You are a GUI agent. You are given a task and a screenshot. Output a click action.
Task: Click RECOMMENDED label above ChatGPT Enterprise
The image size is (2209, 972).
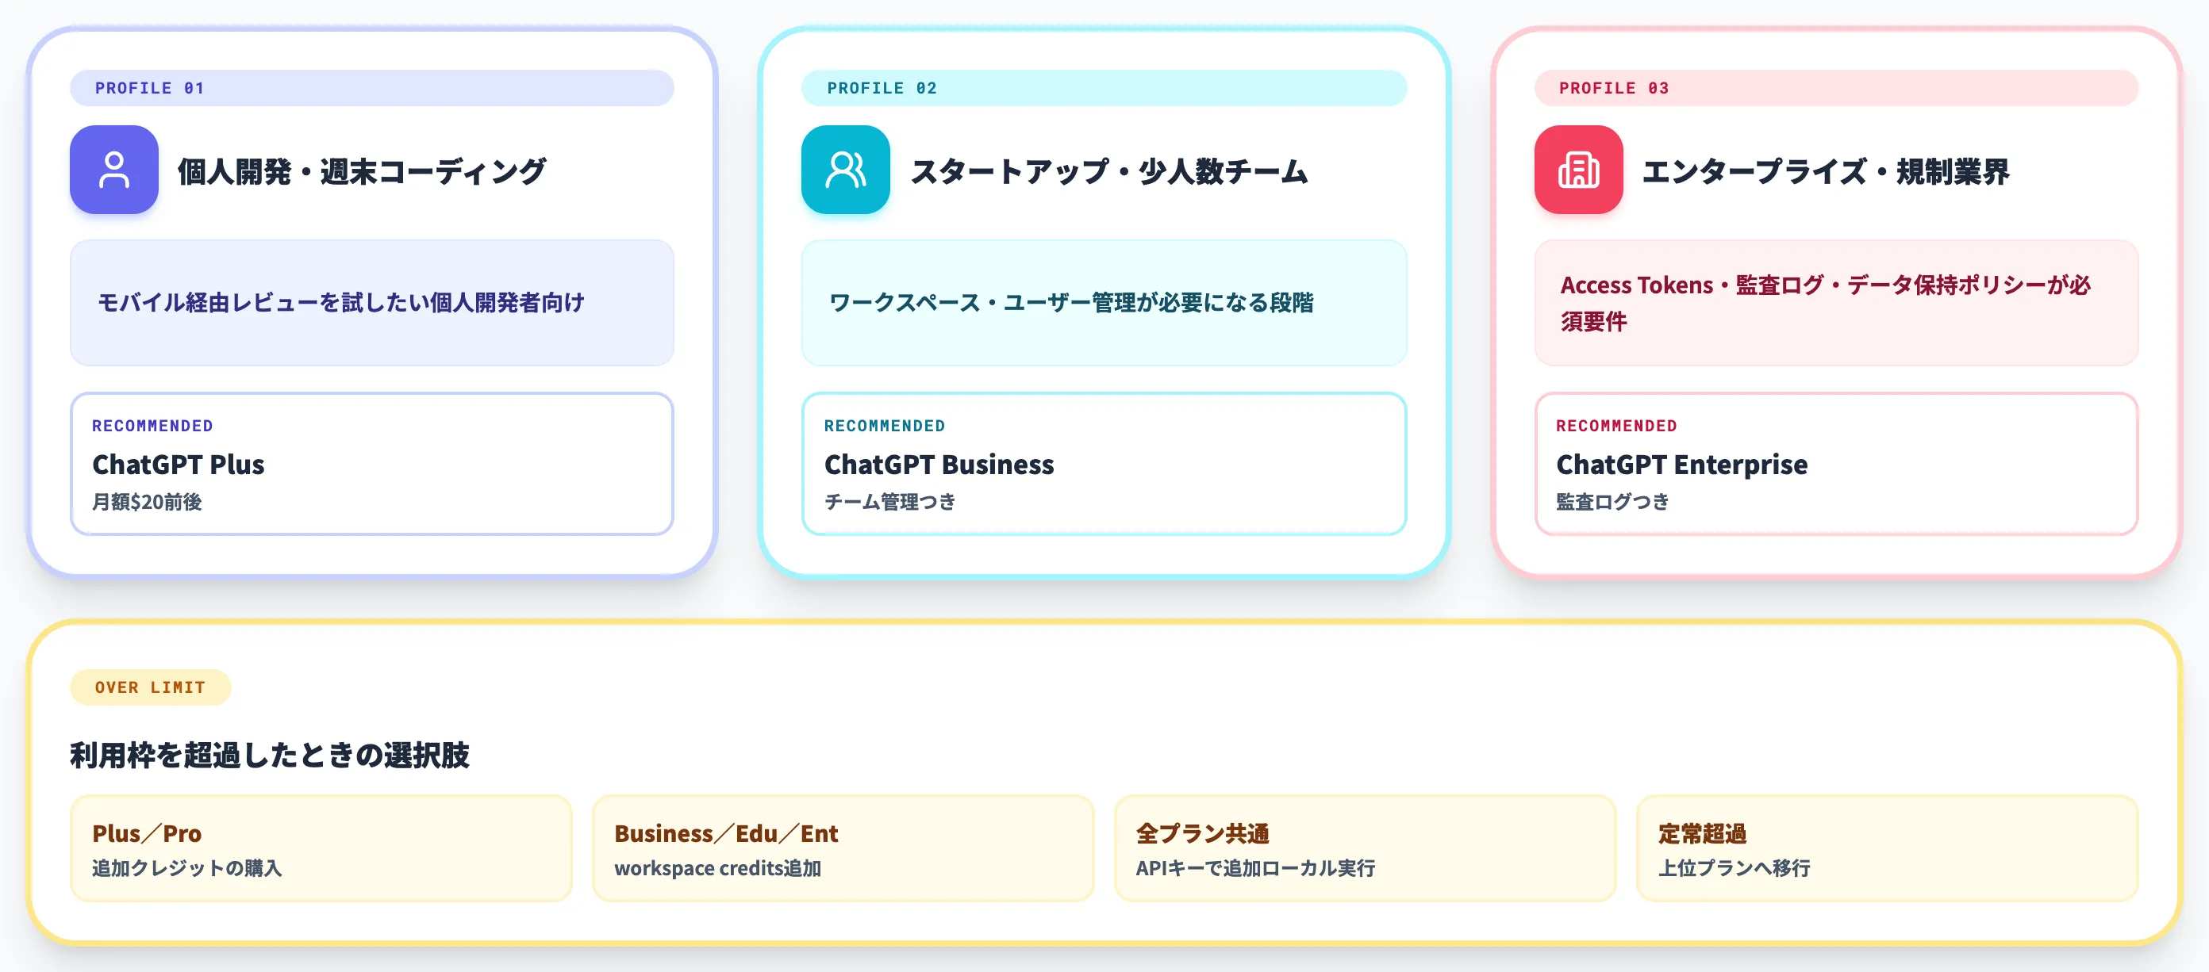1616,426
